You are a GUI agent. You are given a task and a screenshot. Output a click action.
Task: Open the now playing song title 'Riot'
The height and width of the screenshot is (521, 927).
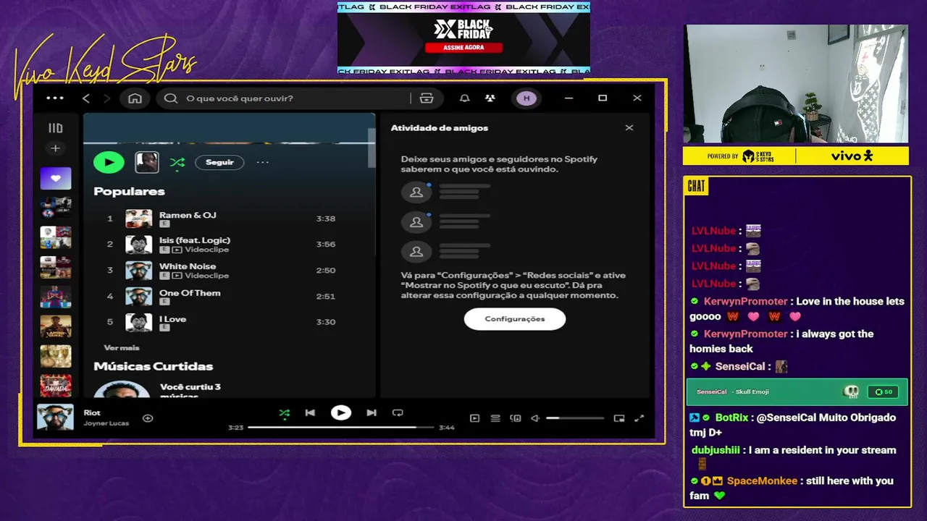[92, 413]
